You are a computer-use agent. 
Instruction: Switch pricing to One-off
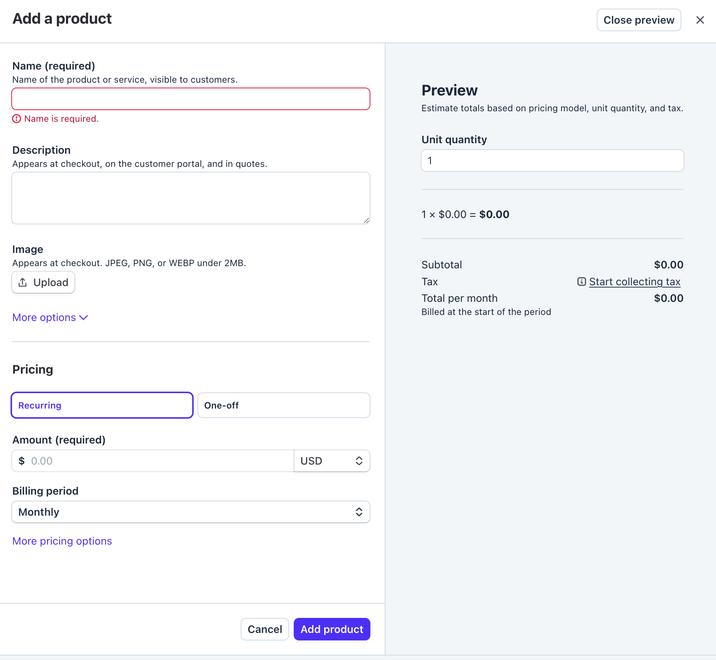(284, 405)
